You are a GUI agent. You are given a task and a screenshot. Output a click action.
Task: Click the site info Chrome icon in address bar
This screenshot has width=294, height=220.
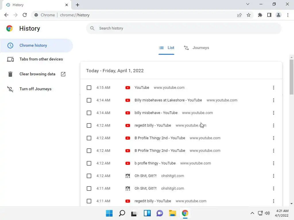click(36, 15)
